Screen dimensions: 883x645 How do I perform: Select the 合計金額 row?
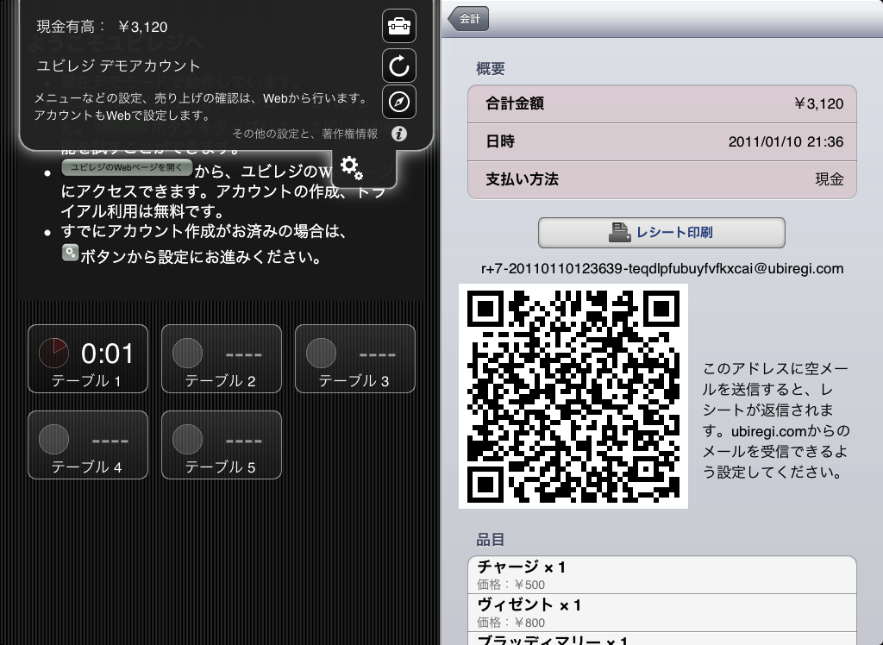coord(662,103)
